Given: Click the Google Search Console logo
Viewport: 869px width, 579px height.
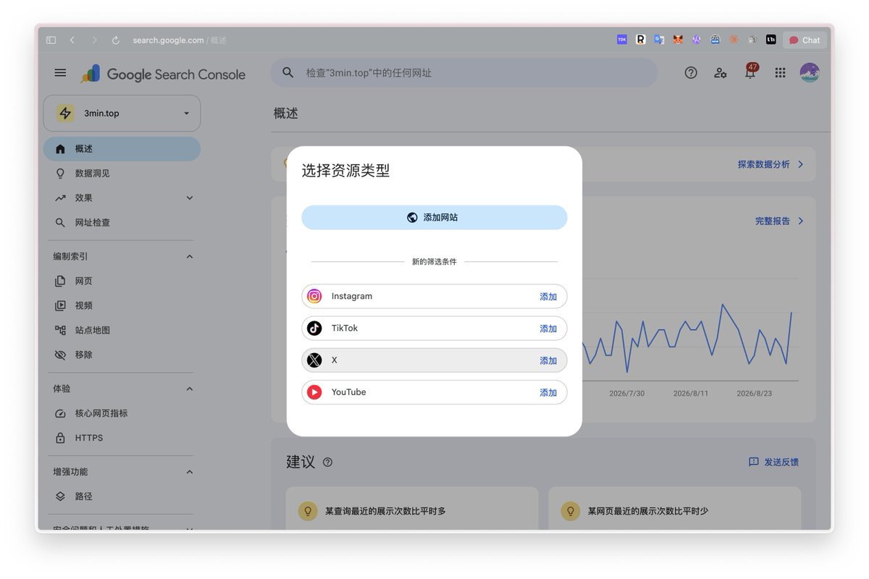Looking at the screenshot, I should [163, 74].
